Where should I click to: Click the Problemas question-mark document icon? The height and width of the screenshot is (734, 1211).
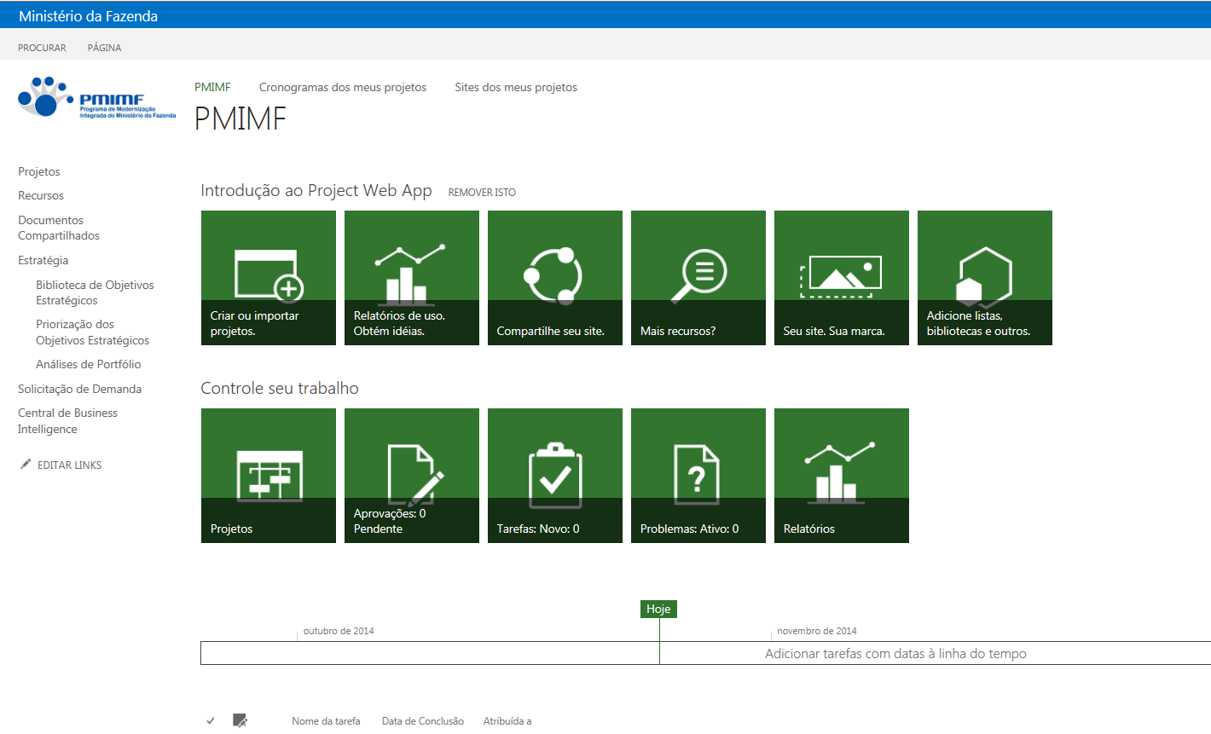pyautogui.click(x=697, y=474)
